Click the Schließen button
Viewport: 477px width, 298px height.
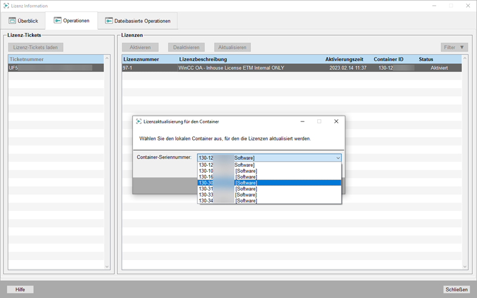pyautogui.click(x=456, y=290)
